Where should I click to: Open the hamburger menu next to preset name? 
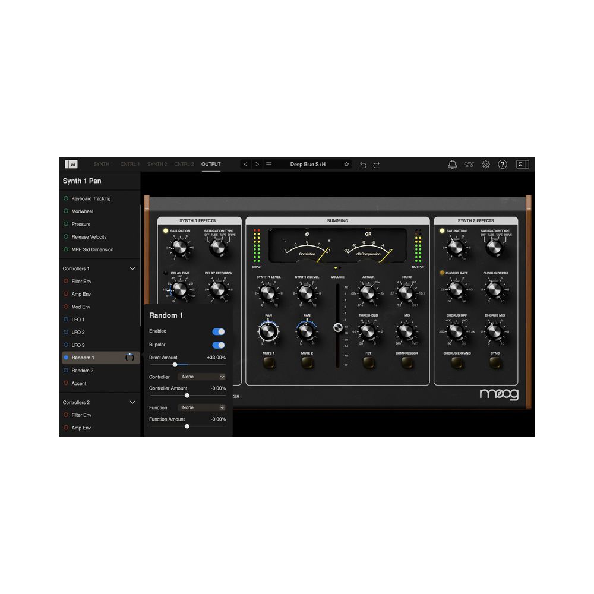(x=269, y=164)
